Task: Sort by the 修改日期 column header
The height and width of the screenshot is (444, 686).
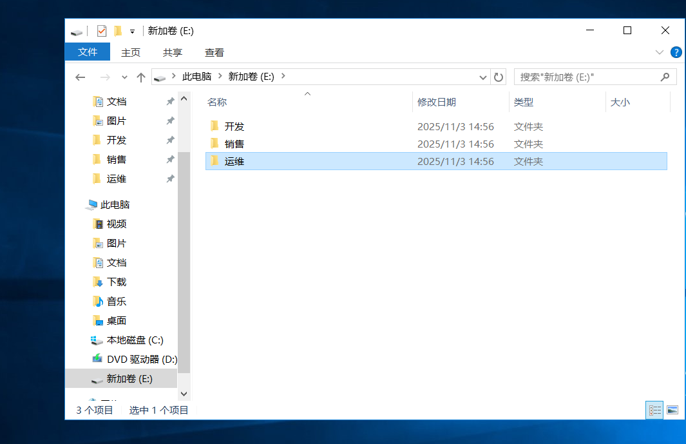Action: point(437,102)
